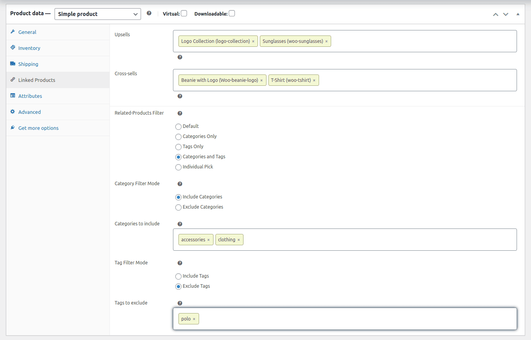Move Product data panel down with chevron

(506, 14)
